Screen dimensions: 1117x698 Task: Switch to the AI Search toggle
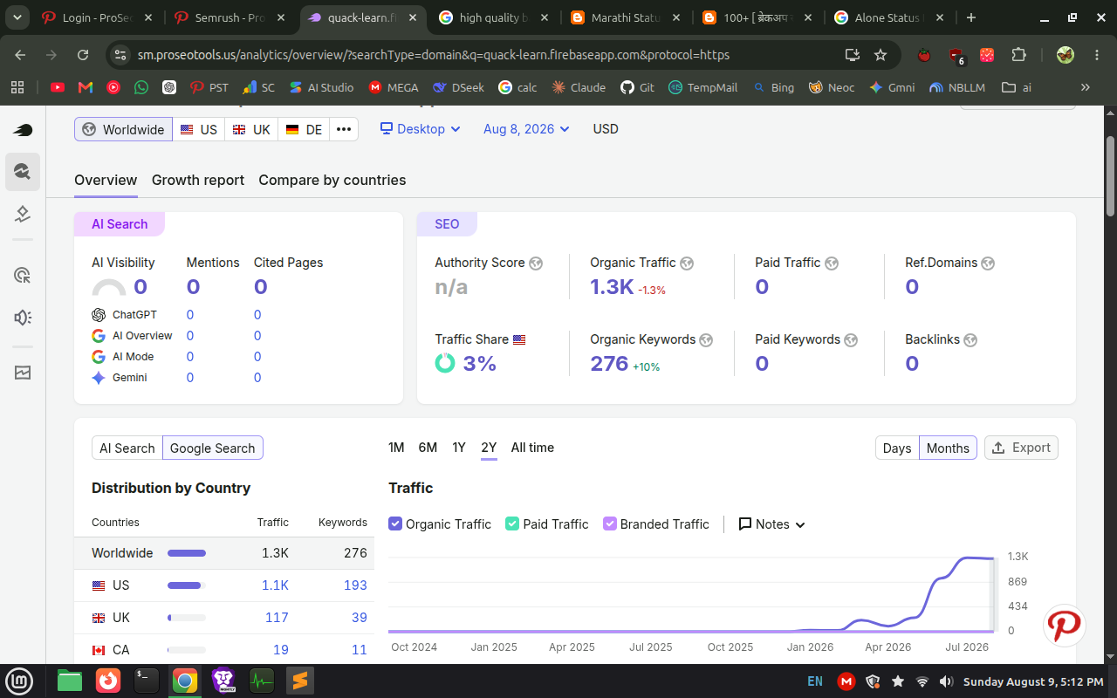pos(127,448)
